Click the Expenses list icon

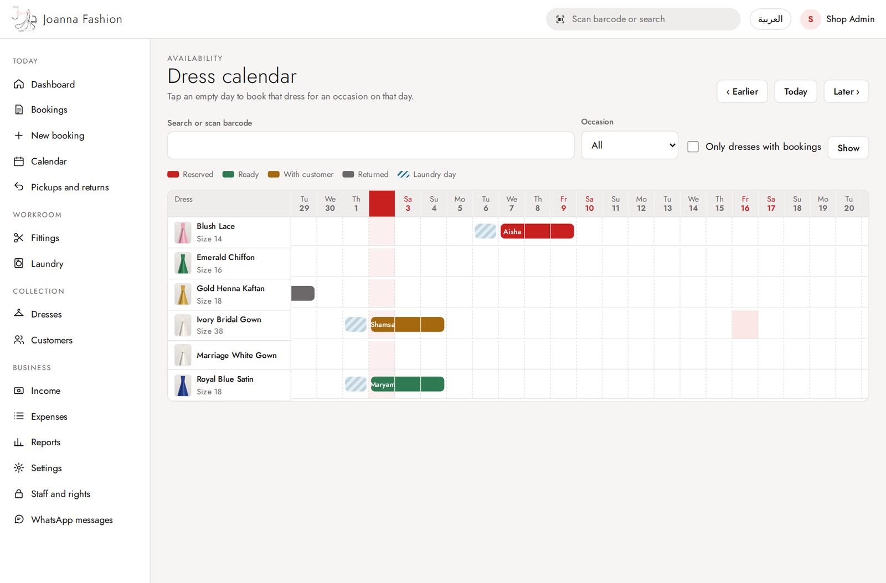click(19, 416)
